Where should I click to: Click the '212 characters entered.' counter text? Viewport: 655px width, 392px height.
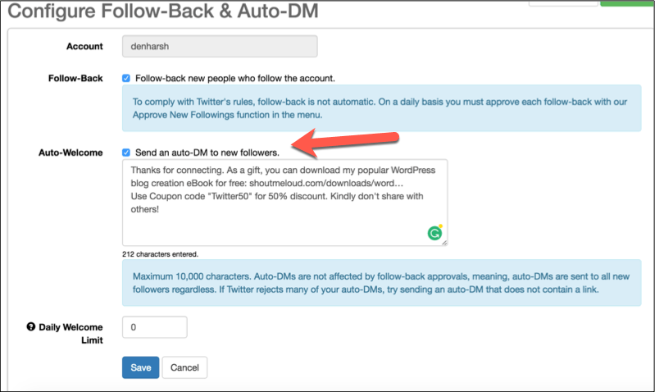(161, 254)
